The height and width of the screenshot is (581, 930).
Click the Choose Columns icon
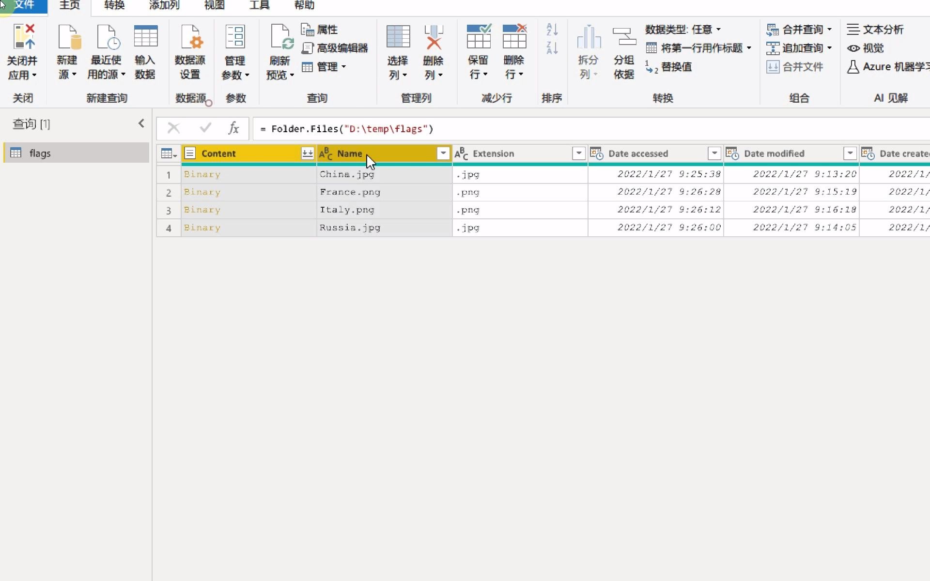398,37
